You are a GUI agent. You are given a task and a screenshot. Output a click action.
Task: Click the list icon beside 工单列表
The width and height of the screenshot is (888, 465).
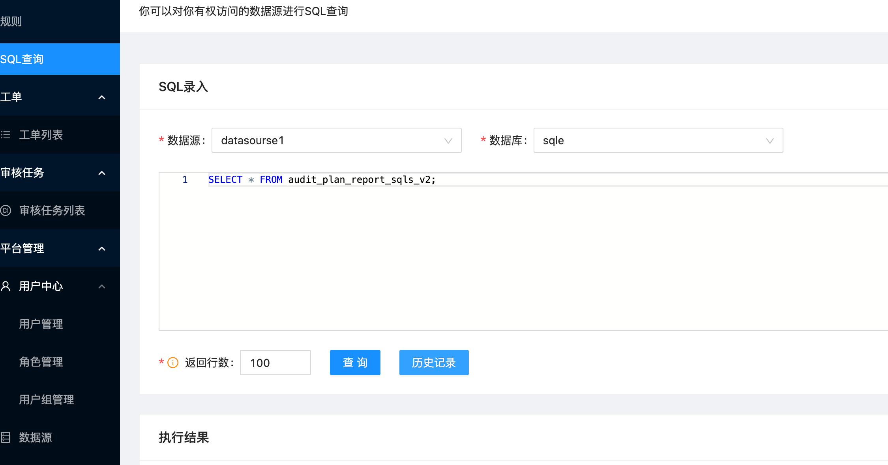click(x=6, y=135)
